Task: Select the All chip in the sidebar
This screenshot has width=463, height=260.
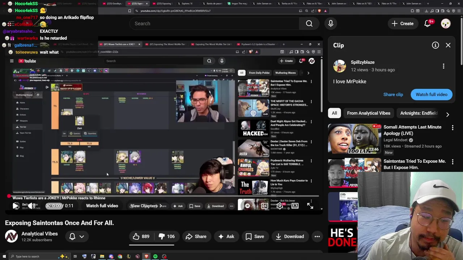Action: tap(334, 113)
